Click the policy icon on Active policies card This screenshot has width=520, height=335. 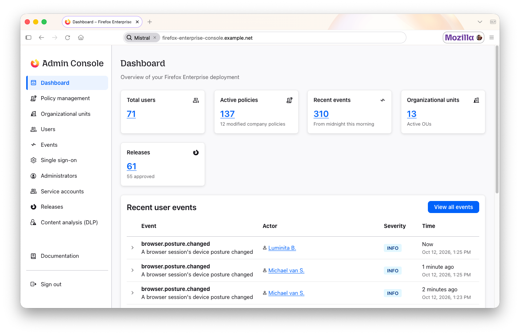coord(289,100)
